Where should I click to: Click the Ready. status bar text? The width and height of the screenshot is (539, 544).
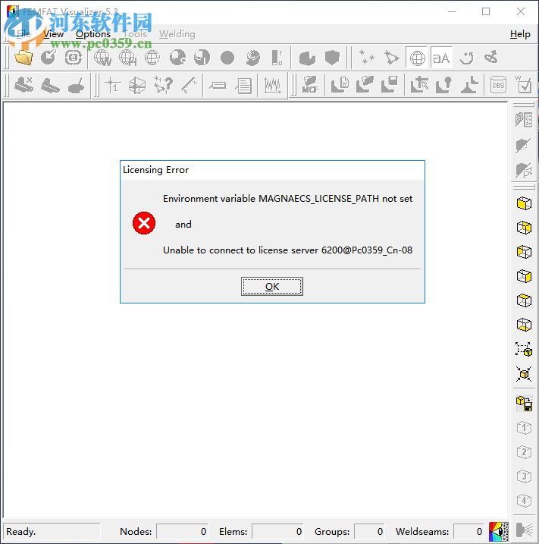click(x=20, y=532)
